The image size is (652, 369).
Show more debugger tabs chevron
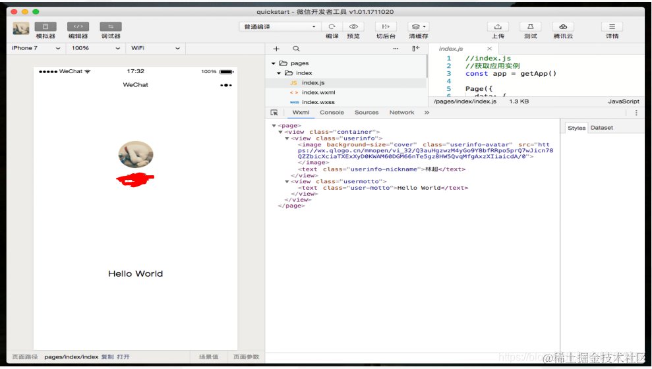tap(427, 113)
